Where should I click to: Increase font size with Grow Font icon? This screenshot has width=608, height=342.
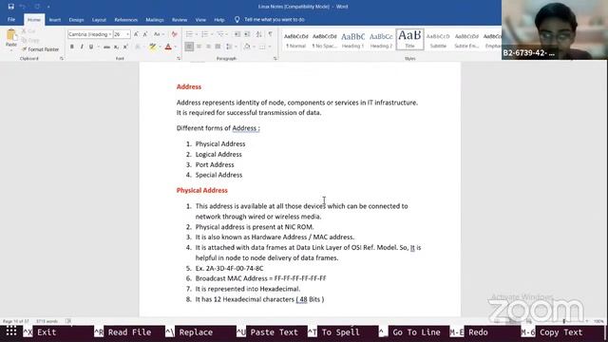point(136,34)
